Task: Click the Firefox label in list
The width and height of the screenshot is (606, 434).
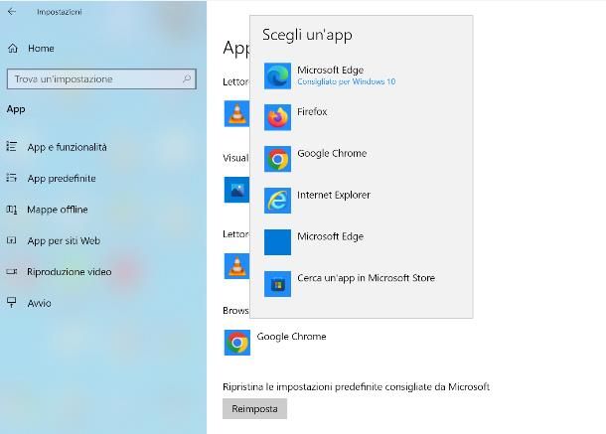Action: point(312,111)
